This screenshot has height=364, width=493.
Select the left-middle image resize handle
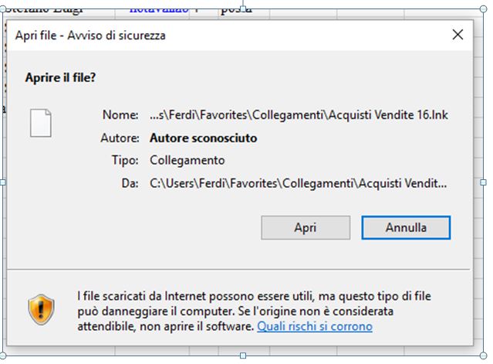pos(2,182)
